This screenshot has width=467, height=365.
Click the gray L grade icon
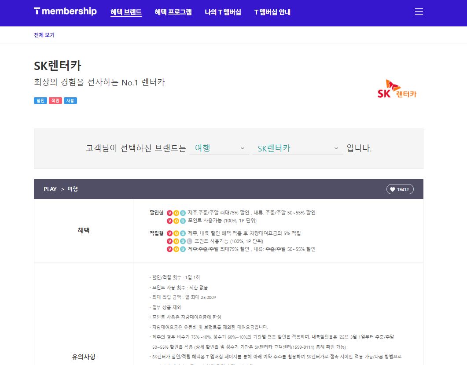(x=189, y=241)
